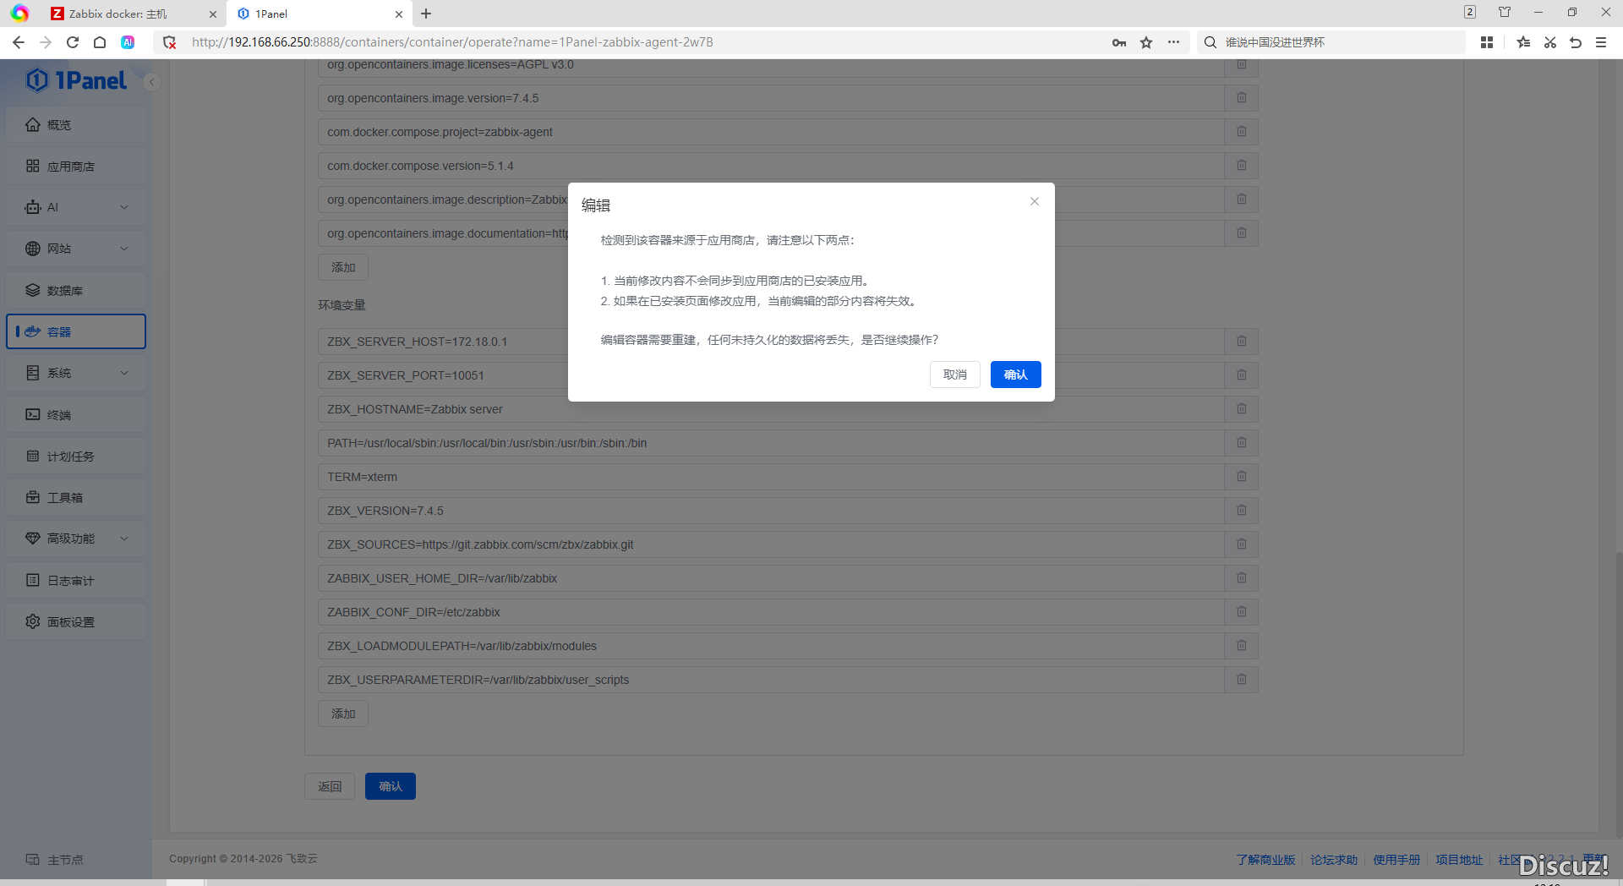The width and height of the screenshot is (1623, 886).
Task: Delete the ZBX_LOADMODULEPATH variable row
Action: click(x=1242, y=646)
